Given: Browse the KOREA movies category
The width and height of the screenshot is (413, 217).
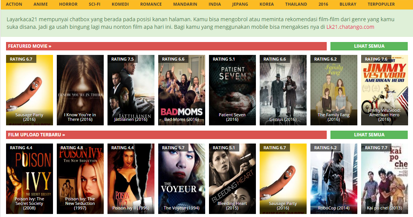Looking at the screenshot, I should [x=267, y=4].
